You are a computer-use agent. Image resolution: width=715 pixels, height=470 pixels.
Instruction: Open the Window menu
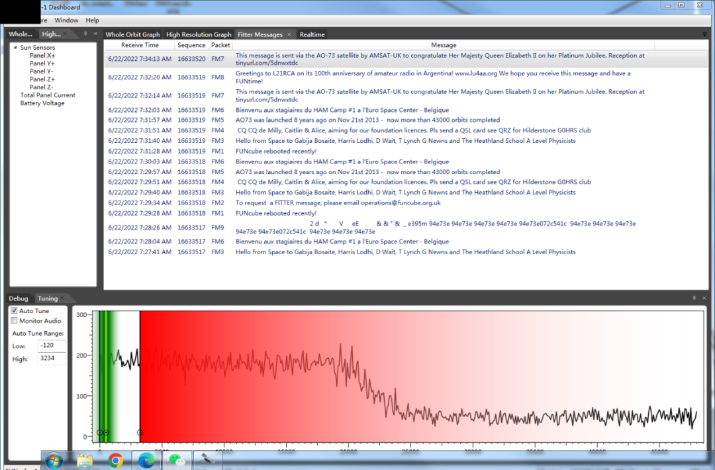[66, 20]
